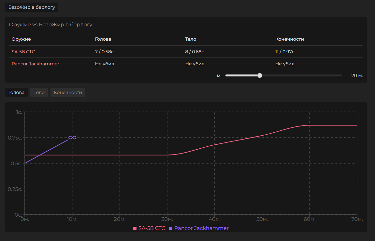
Task: Click the 20 м. distance value label
Action: click(x=357, y=75)
